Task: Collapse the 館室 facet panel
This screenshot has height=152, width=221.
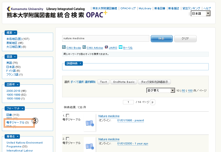Action: [x=11, y=33]
